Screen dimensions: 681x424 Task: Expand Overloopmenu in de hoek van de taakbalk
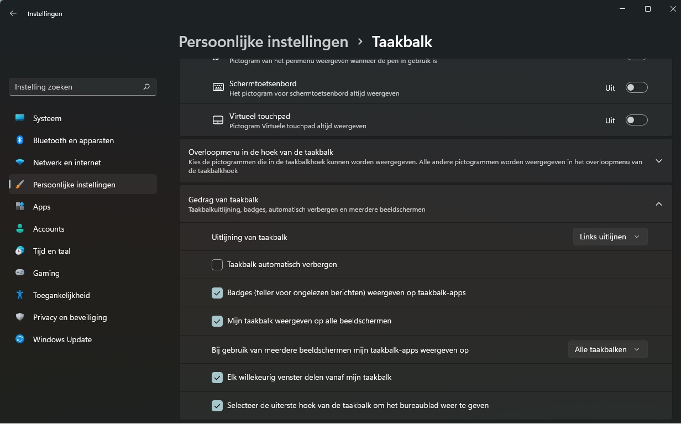(x=658, y=161)
